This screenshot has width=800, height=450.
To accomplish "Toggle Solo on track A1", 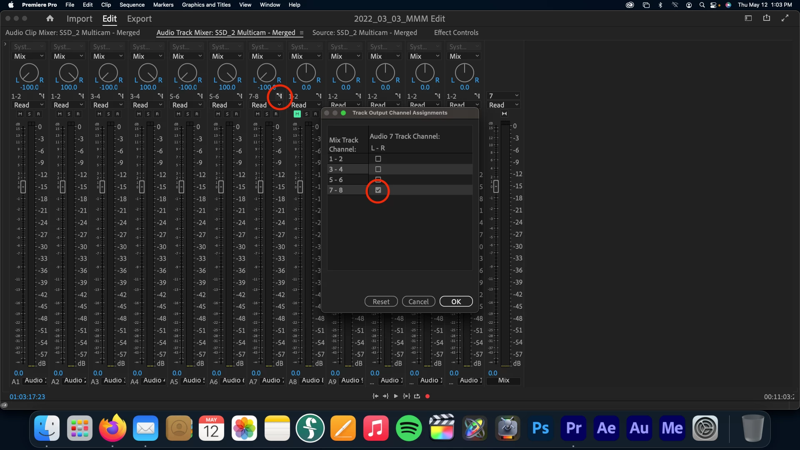I will [x=29, y=114].
